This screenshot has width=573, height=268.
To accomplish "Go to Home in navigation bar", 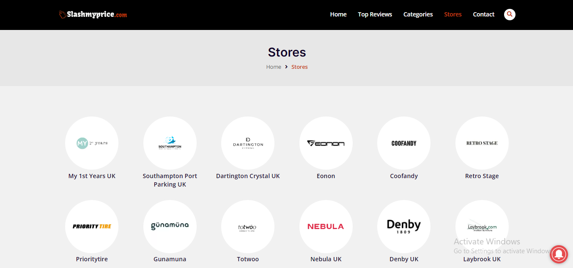I will 338,14.
